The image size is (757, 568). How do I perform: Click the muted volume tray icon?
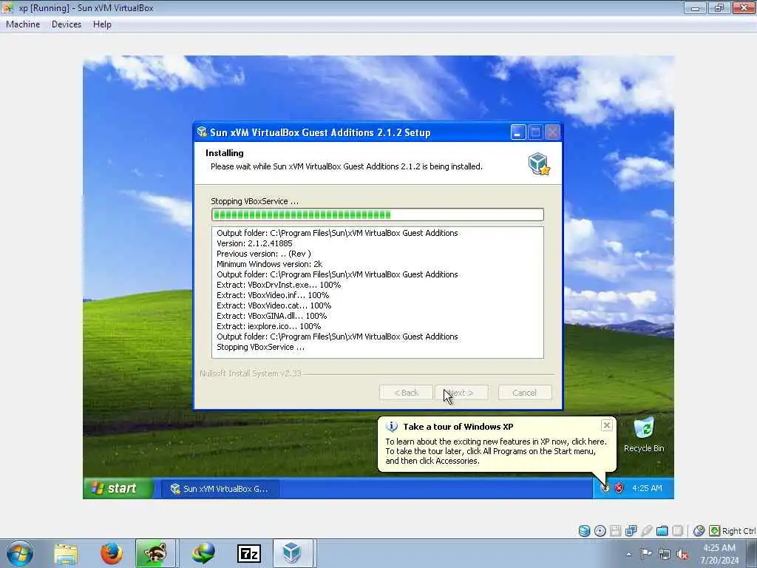[682, 555]
